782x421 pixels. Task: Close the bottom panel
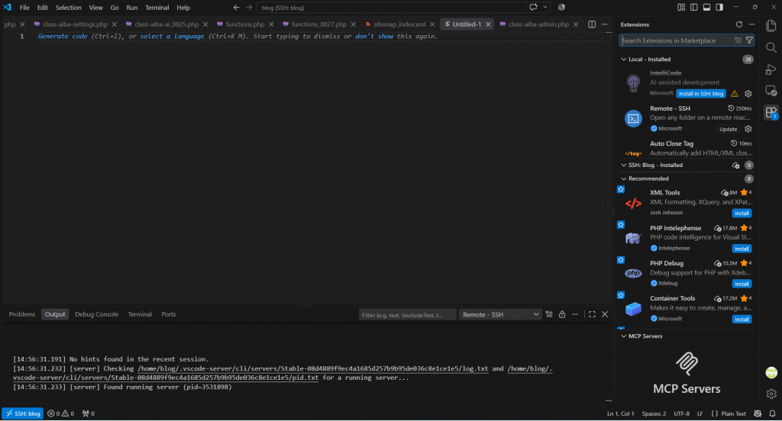tap(605, 314)
